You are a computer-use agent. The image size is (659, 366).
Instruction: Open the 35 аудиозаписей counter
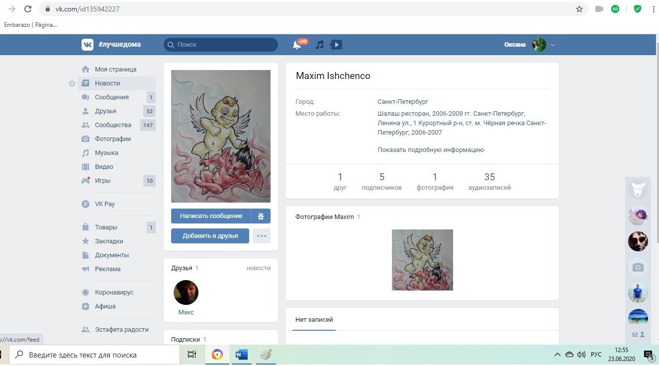click(x=489, y=182)
